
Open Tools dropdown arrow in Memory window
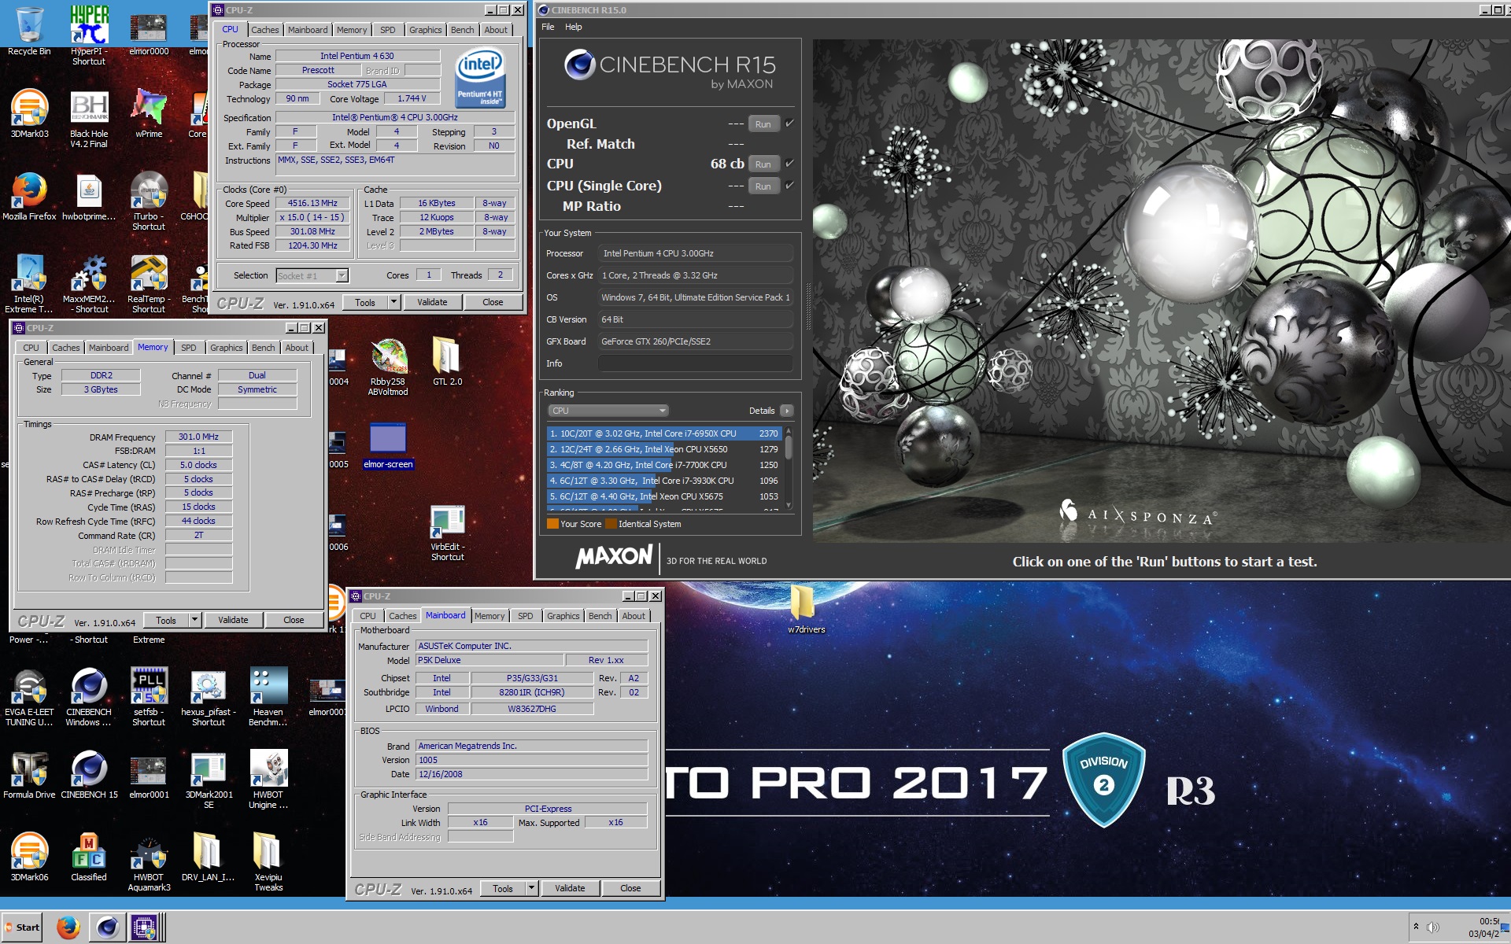[x=194, y=620]
